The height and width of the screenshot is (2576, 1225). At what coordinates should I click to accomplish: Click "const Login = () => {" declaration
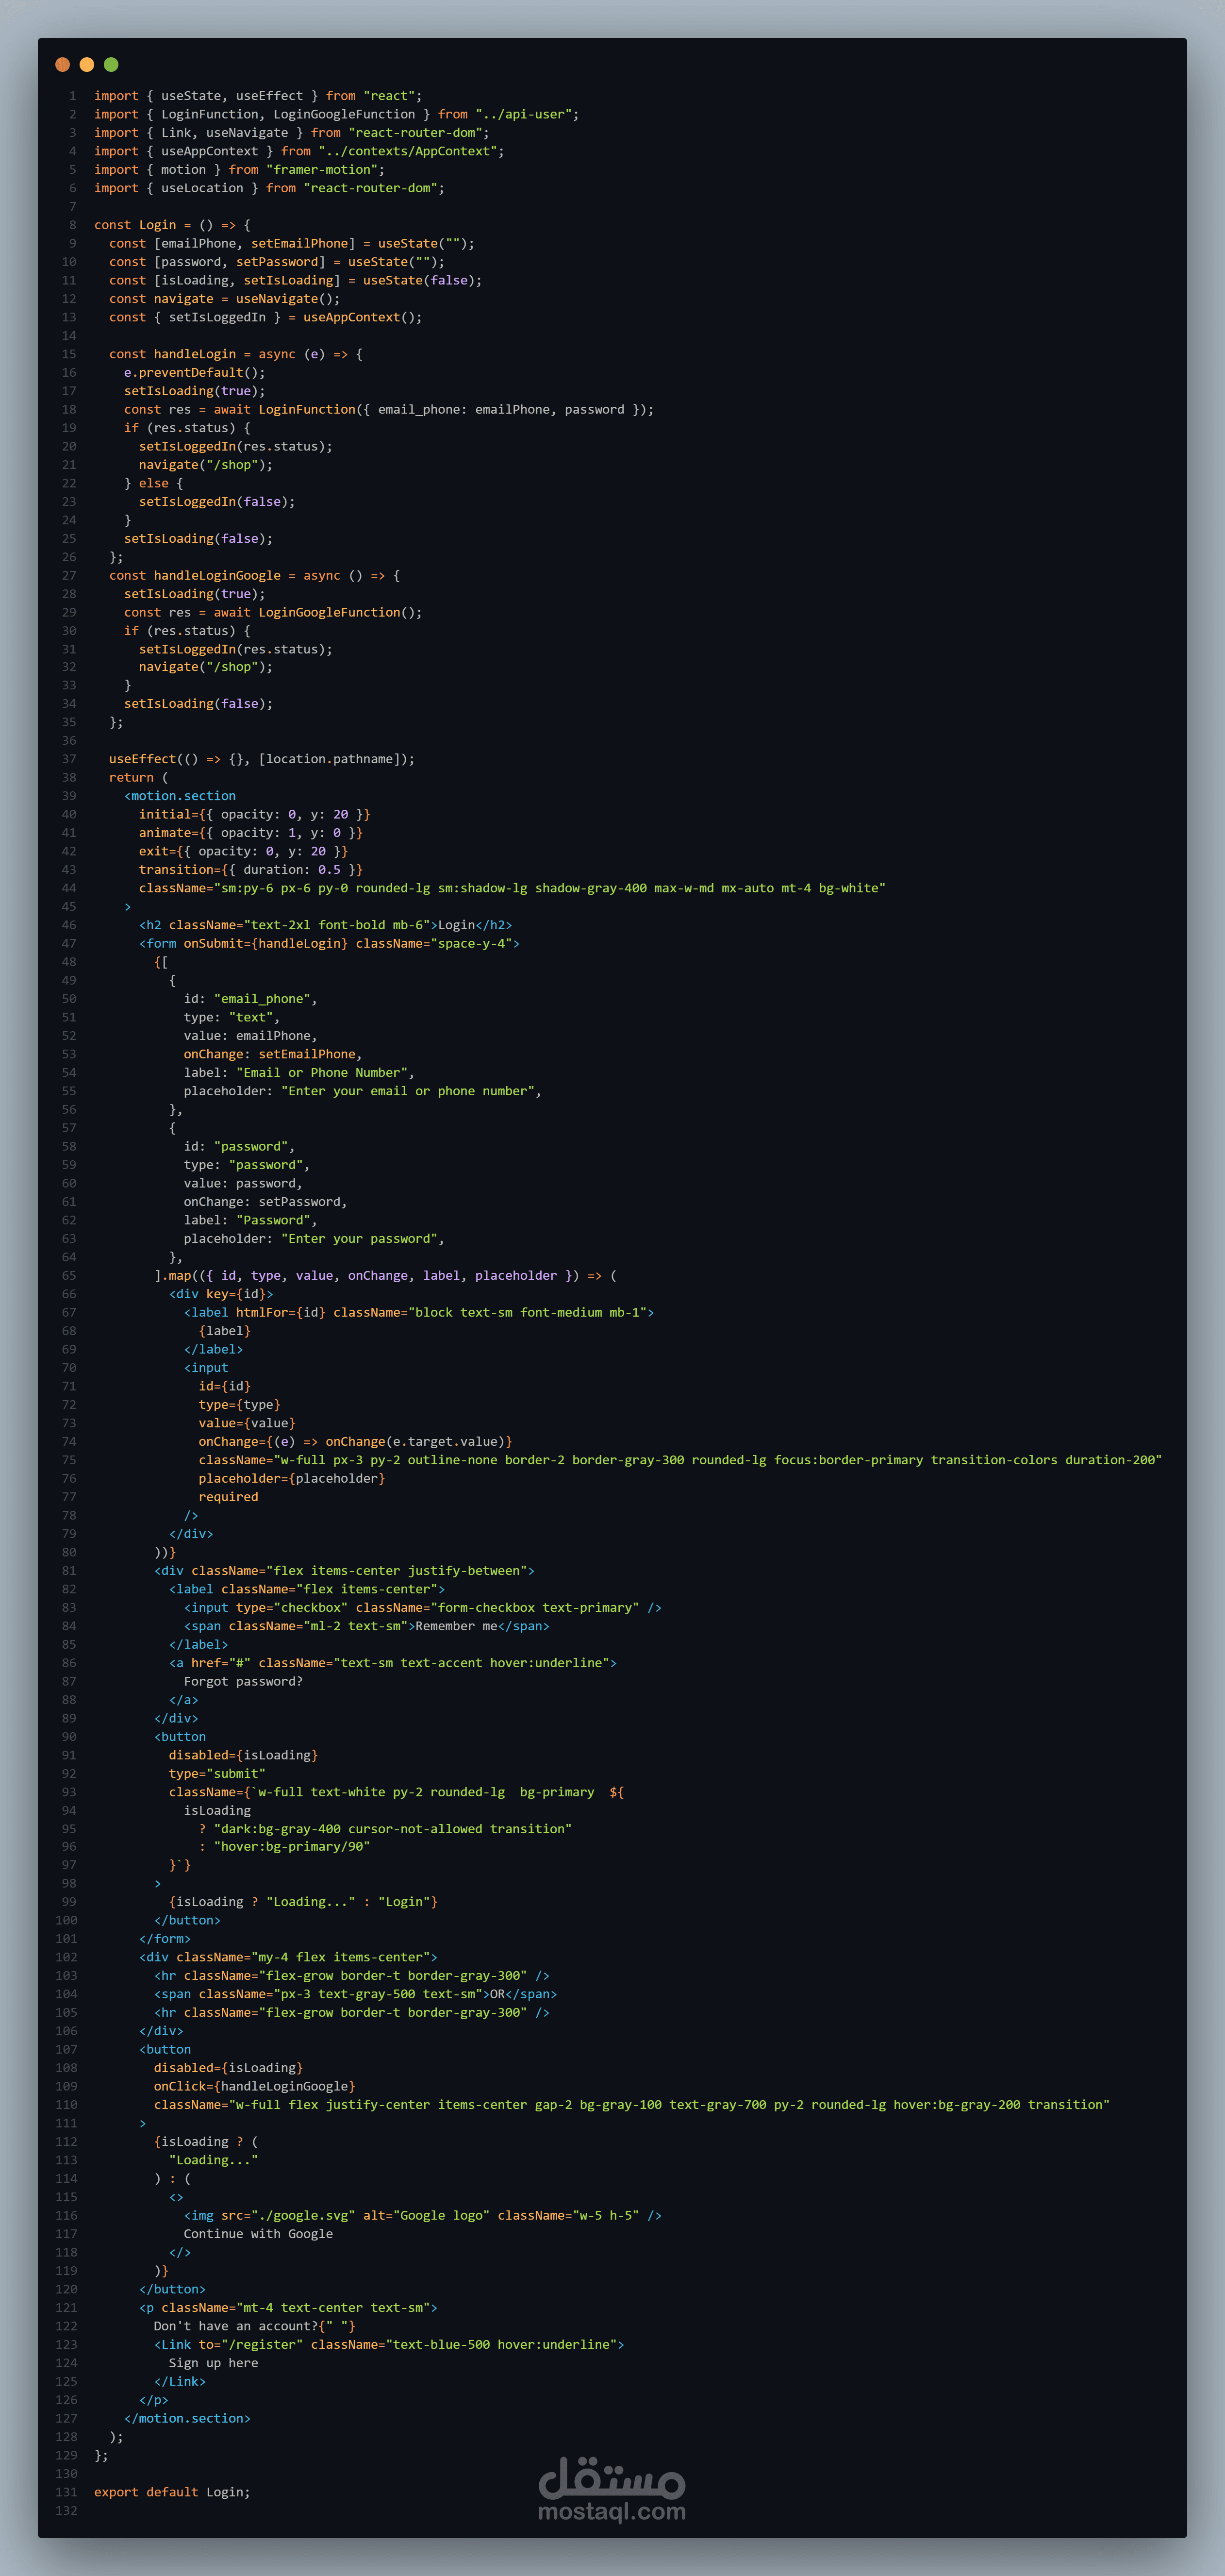point(172,225)
